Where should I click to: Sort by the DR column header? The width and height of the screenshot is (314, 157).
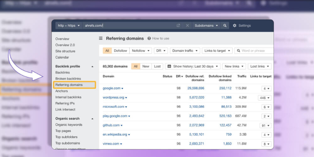[179, 76]
